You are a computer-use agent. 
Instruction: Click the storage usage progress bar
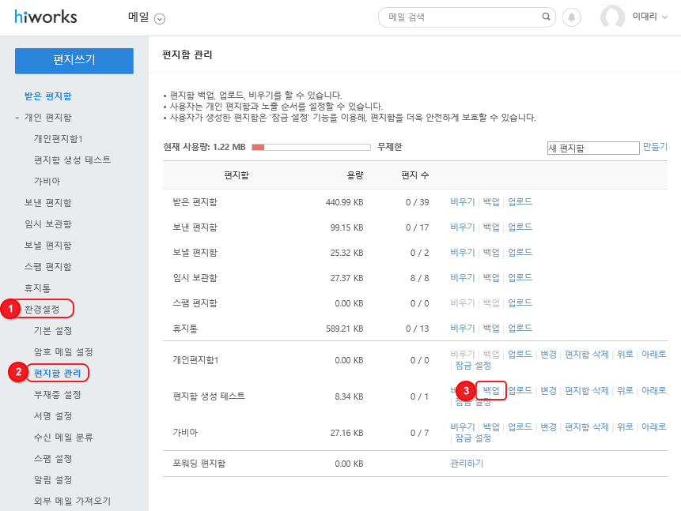click(311, 147)
